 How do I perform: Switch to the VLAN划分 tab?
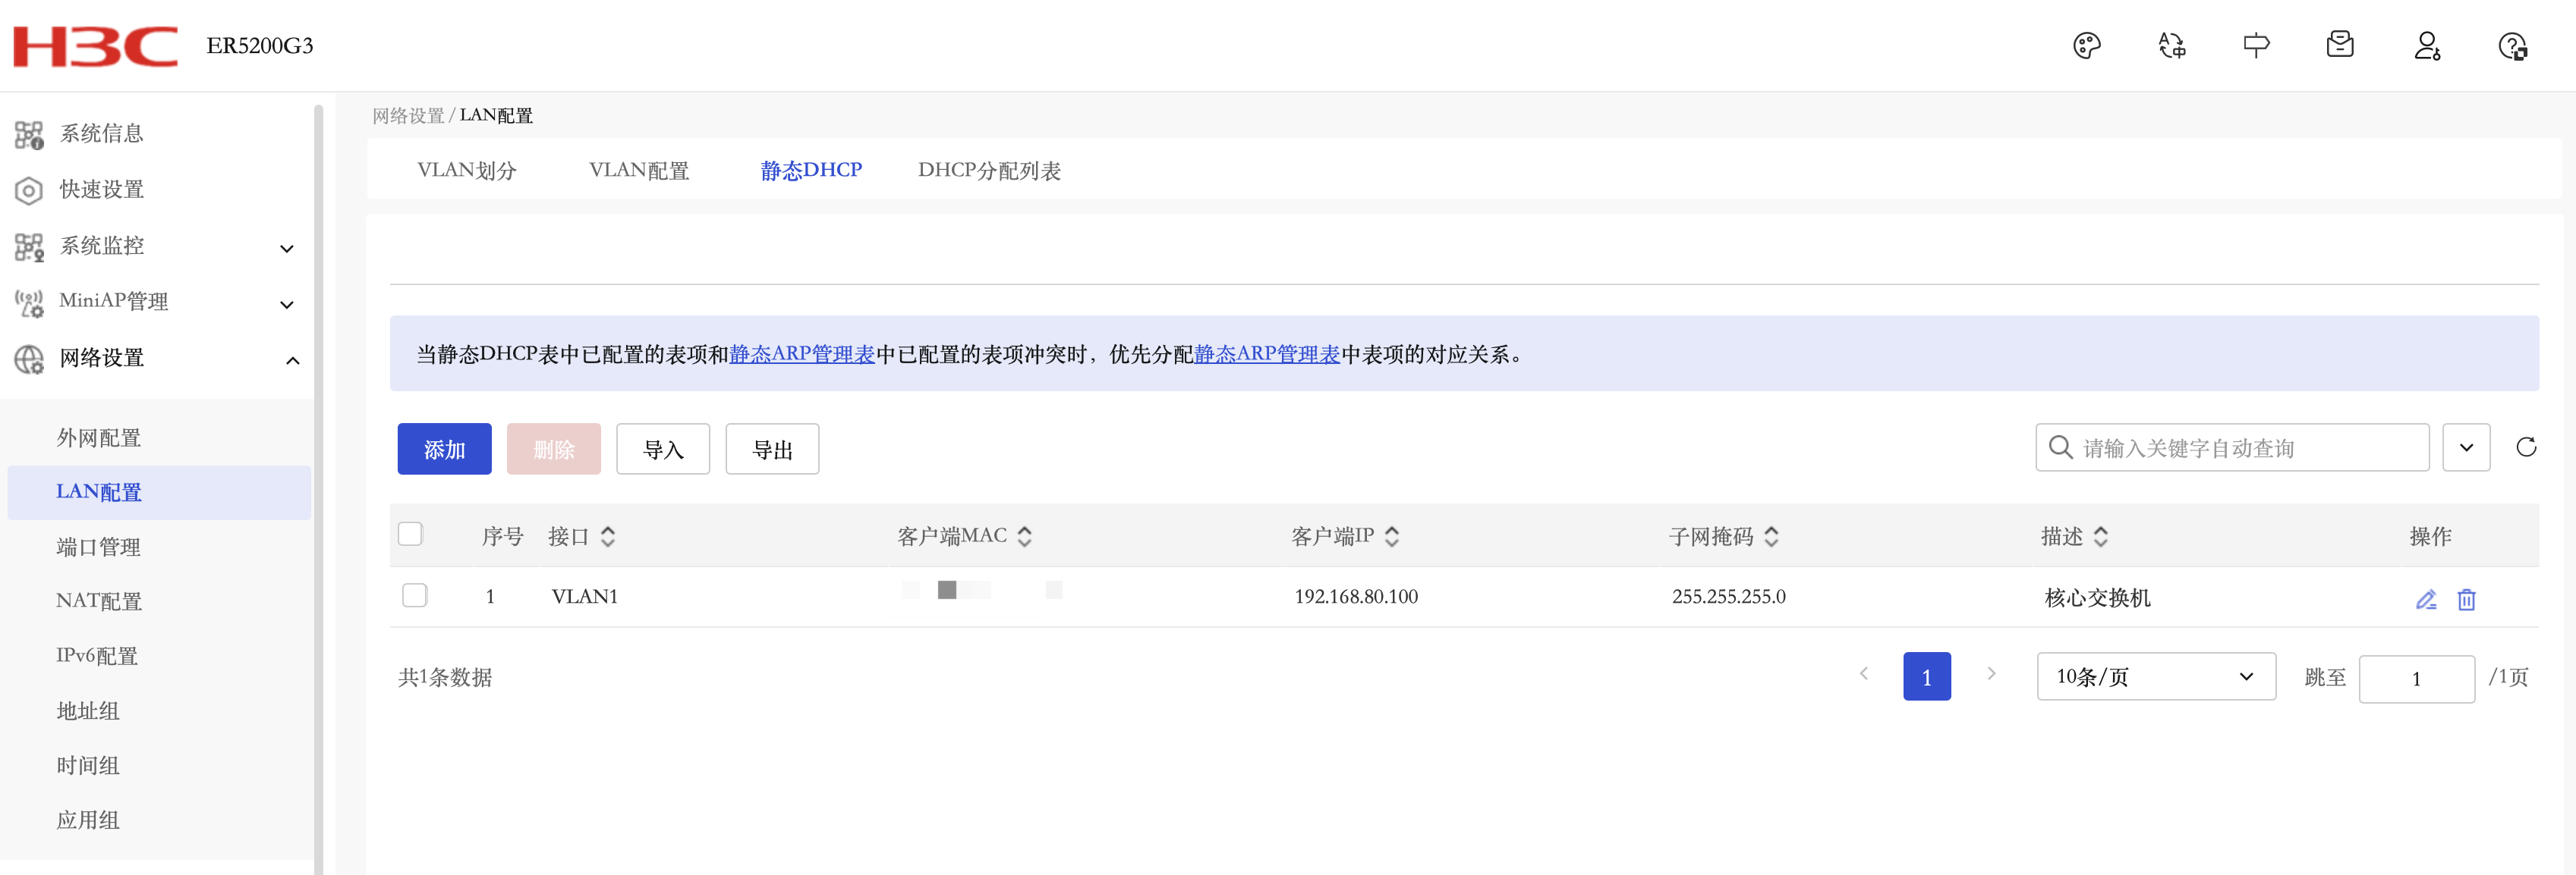click(x=466, y=171)
